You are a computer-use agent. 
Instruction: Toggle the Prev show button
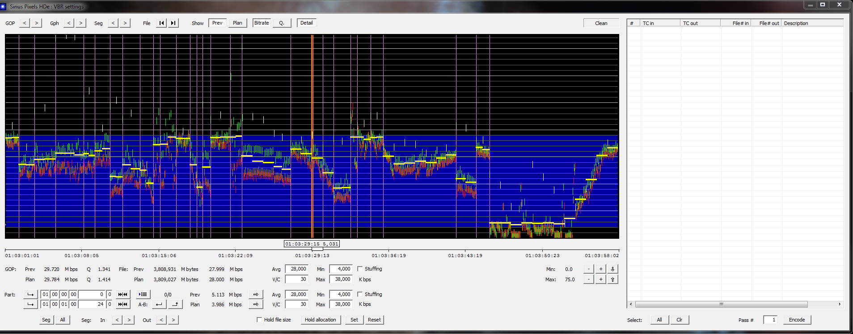(x=217, y=23)
